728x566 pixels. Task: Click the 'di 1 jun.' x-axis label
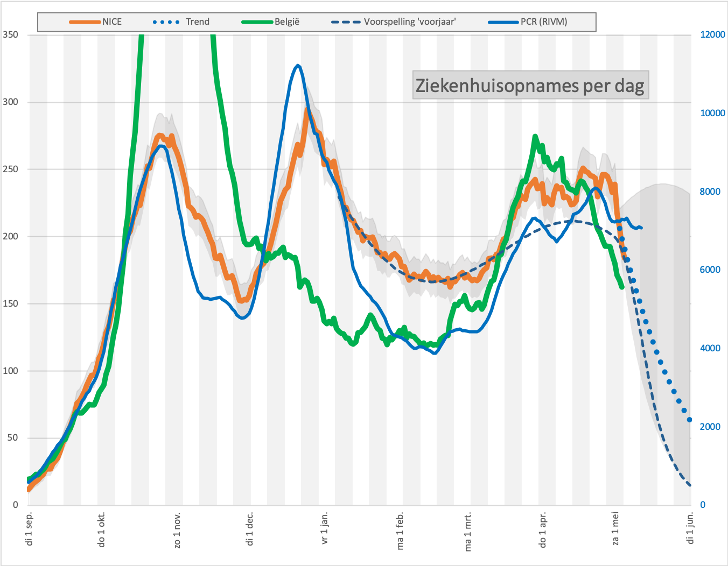[691, 528]
